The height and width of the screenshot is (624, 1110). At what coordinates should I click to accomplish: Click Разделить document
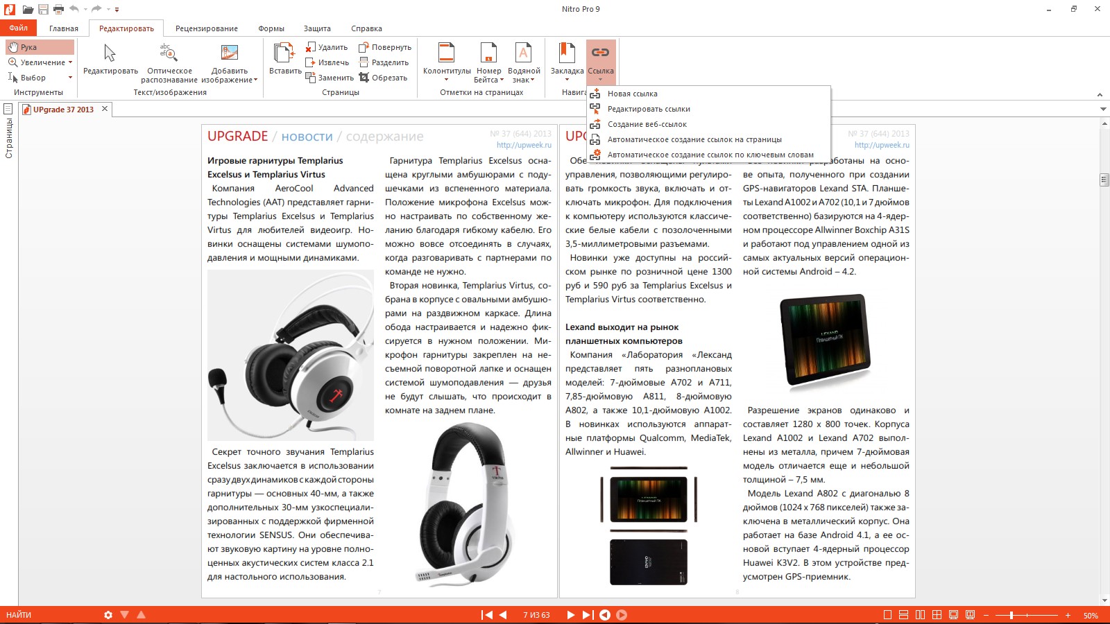pyautogui.click(x=384, y=62)
